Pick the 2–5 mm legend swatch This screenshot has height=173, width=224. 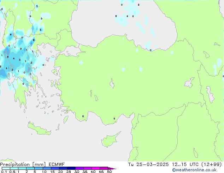(x=30, y=168)
